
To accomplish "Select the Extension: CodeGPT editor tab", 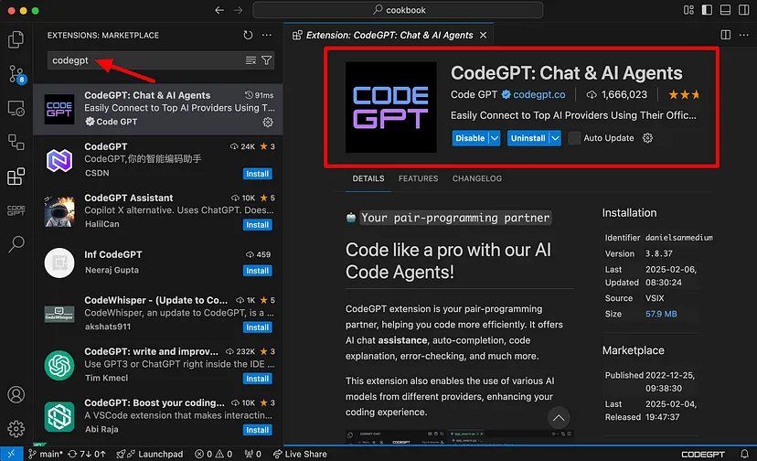I will click(389, 36).
